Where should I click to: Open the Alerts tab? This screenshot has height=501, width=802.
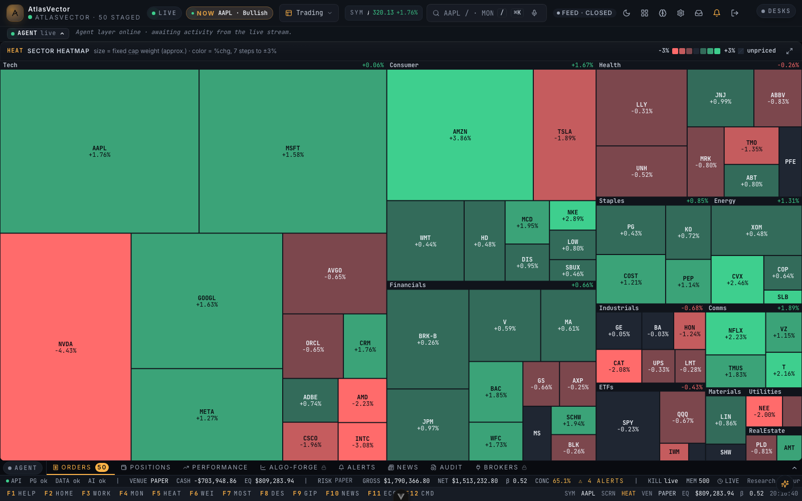357,467
